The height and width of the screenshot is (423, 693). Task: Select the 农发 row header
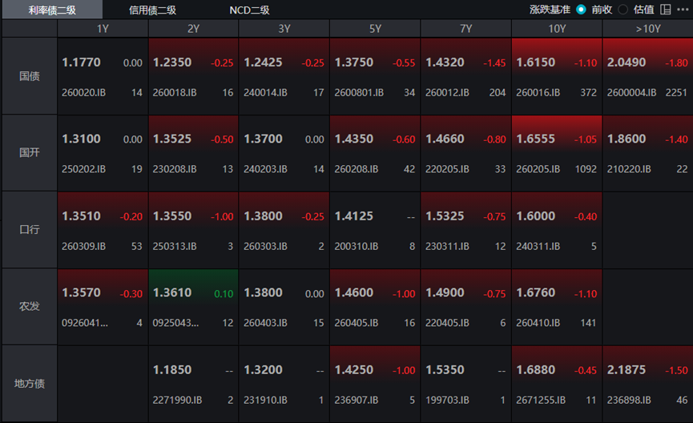click(x=30, y=307)
